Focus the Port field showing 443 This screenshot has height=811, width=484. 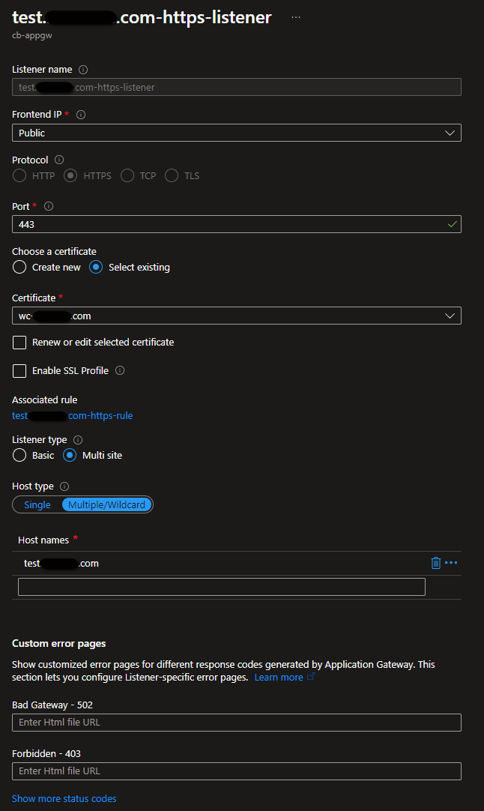point(237,224)
